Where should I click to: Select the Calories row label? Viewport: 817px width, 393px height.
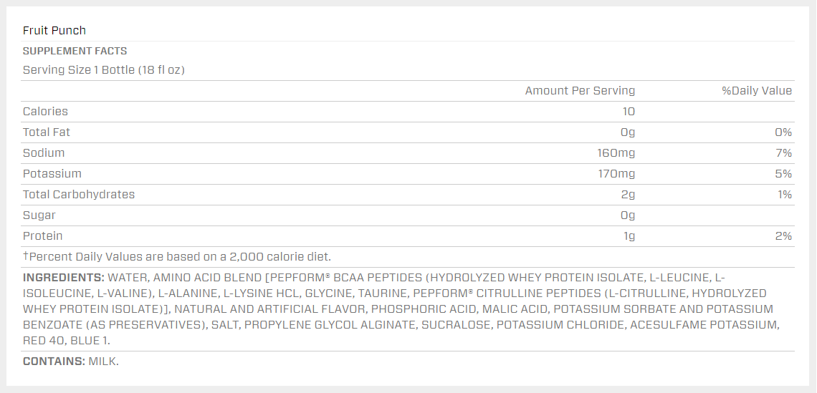point(45,112)
